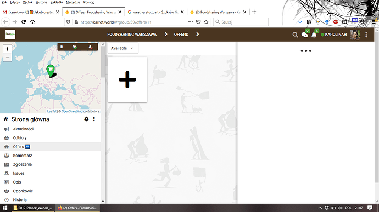The image size is (379, 212).
Task: Click the fullscreen map icon
Action: point(62,47)
